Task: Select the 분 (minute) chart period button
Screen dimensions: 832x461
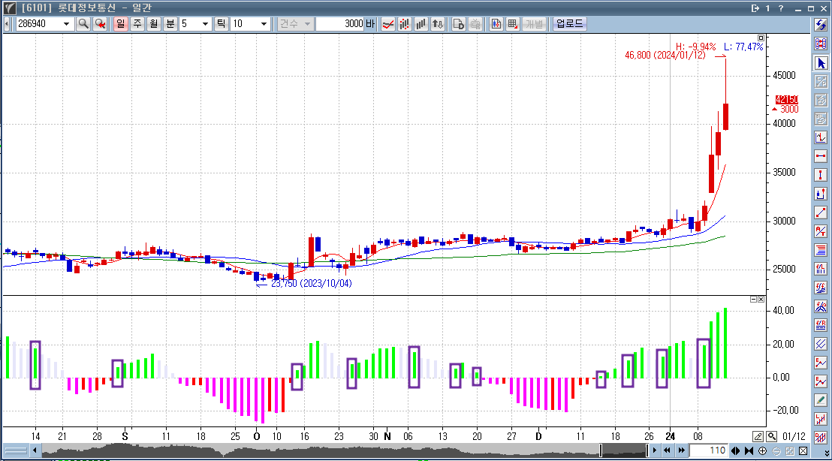Action: [x=170, y=23]
